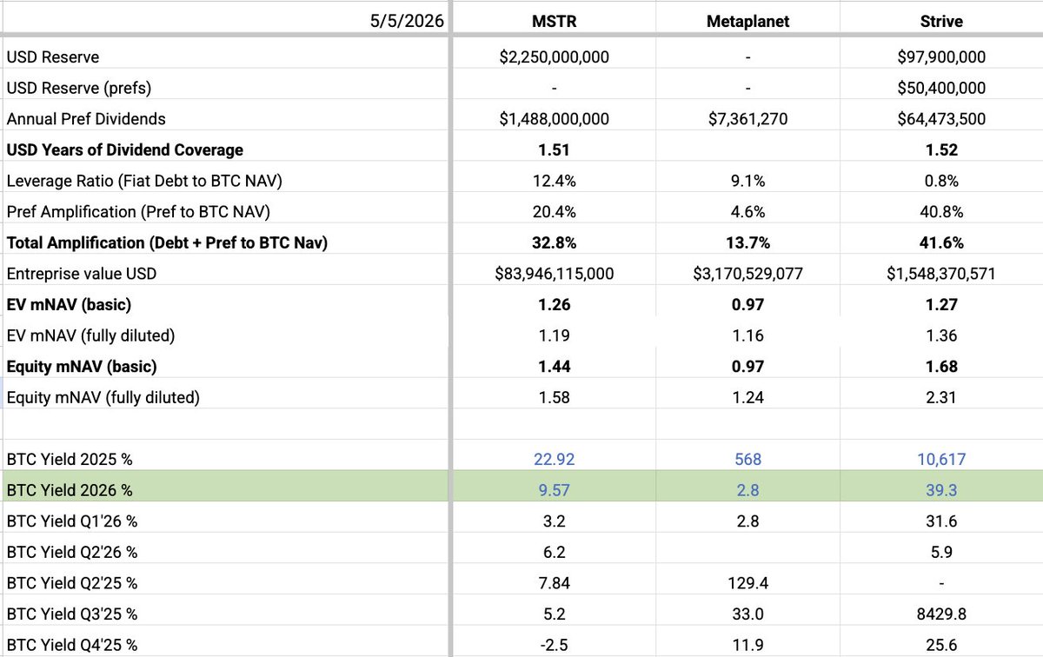Viewport: 1043px width, 657px height.
Task: Select Metaplanet total amplification 13.7%
Action: tap(747, 242)
